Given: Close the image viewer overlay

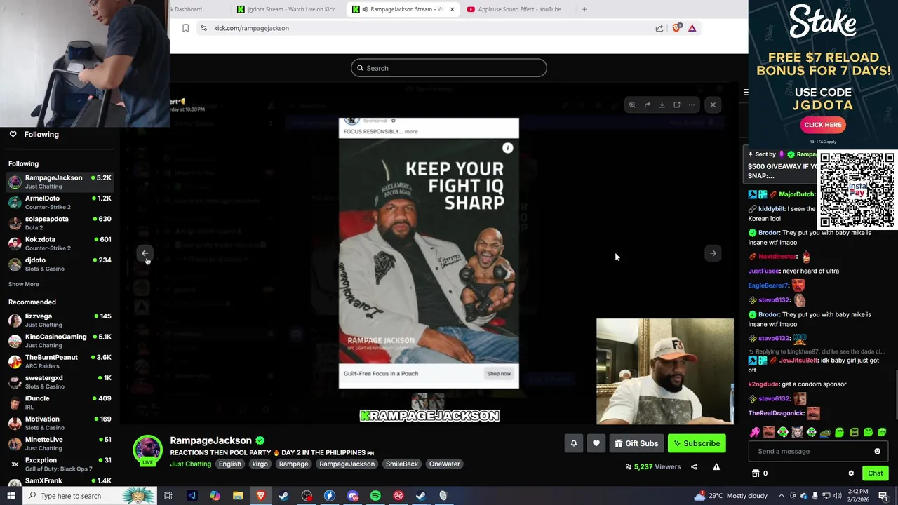Looking at the screenshot, I should (713, 105).
